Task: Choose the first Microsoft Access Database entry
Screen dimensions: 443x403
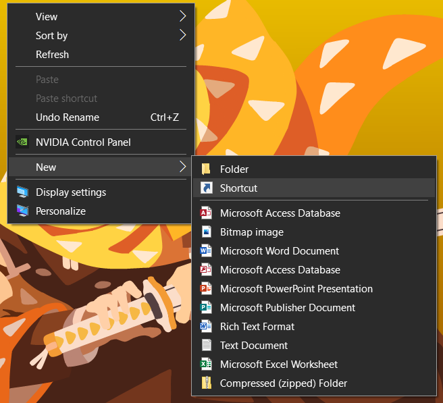Action: point(314,213)
